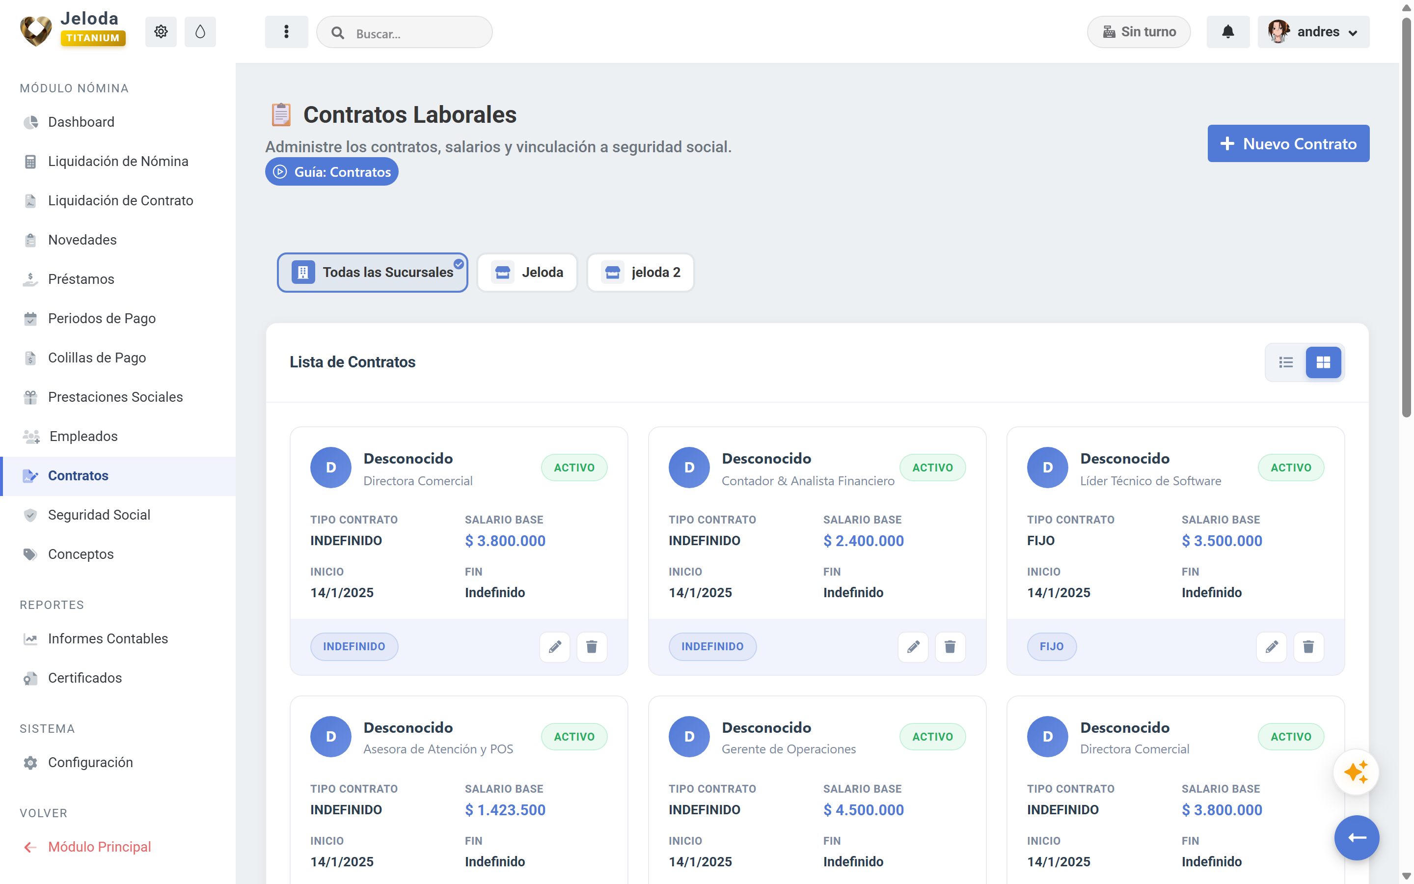Image resolution: width=1414 pixels, height=884 pixels.
Task: Edit the Contador & Analista Financiero contract
Action: click(913, 647)
